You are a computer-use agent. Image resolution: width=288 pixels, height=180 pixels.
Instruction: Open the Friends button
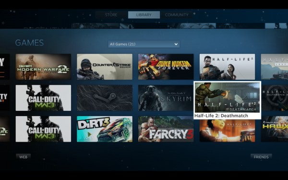261,157
